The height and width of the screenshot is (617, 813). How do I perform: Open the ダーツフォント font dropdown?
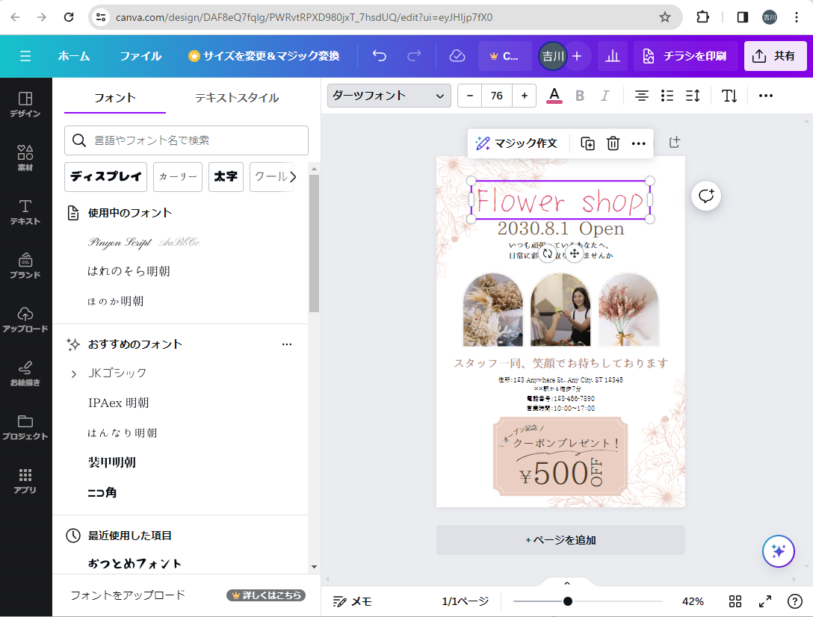389,96
